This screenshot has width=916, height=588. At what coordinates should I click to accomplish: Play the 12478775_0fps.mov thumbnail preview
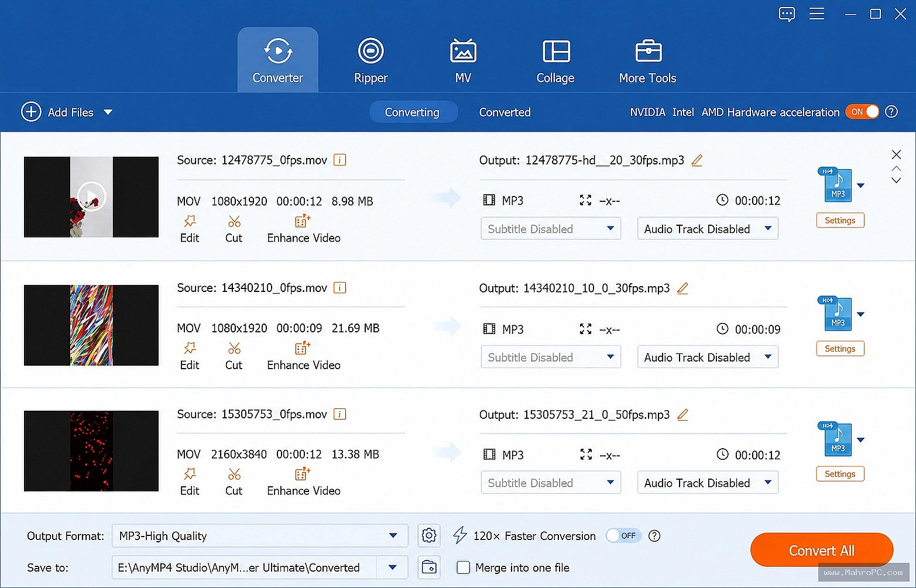(91, 196)
